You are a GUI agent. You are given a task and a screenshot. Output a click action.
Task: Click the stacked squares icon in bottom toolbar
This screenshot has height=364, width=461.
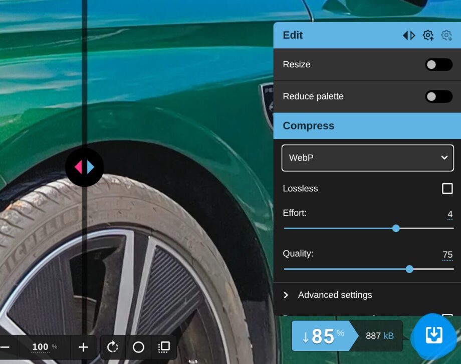[x=164, y=347]
